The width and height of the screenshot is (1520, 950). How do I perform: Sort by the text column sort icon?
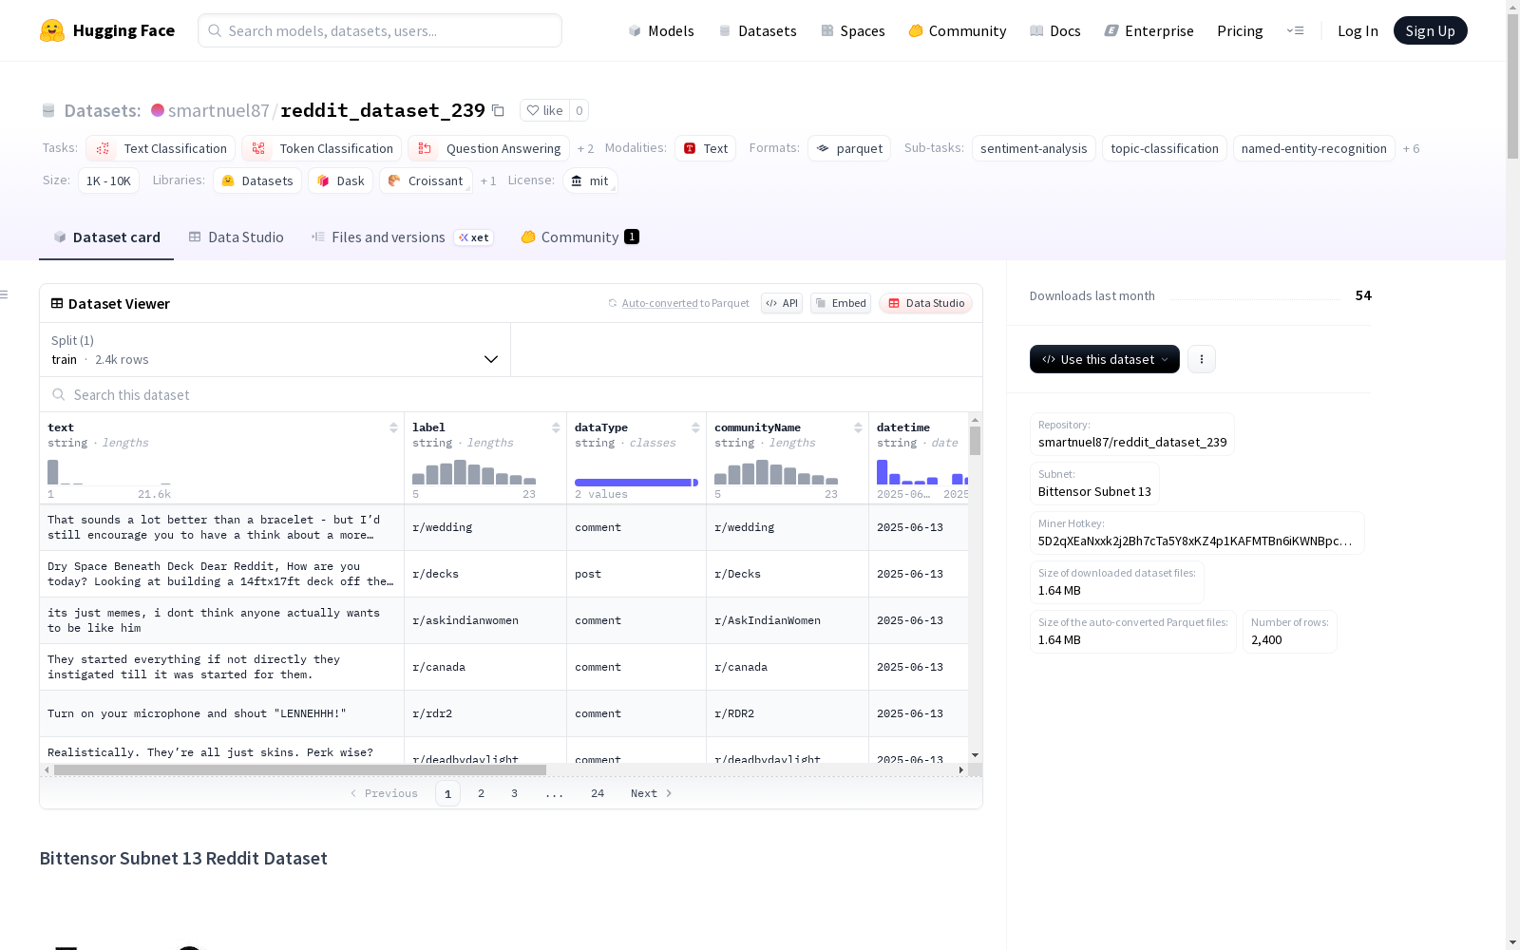393,427
